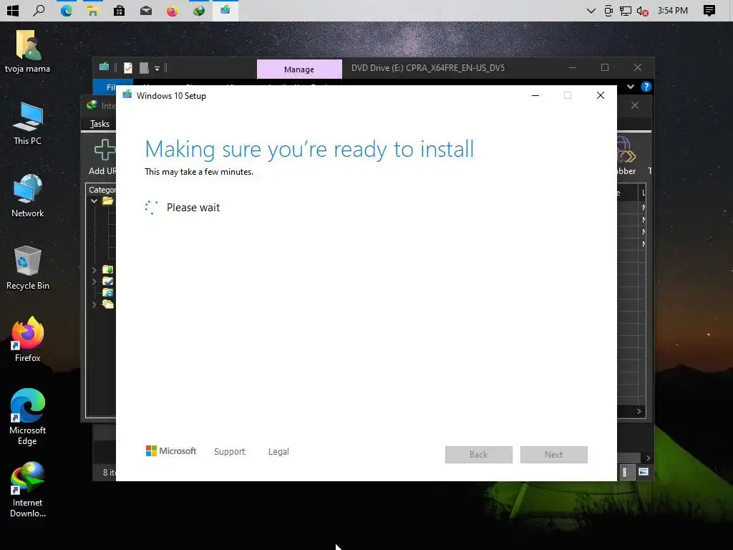Click New folder quick access icon in Explorer
The image size is (733, 550).
(x=144, y=68)
